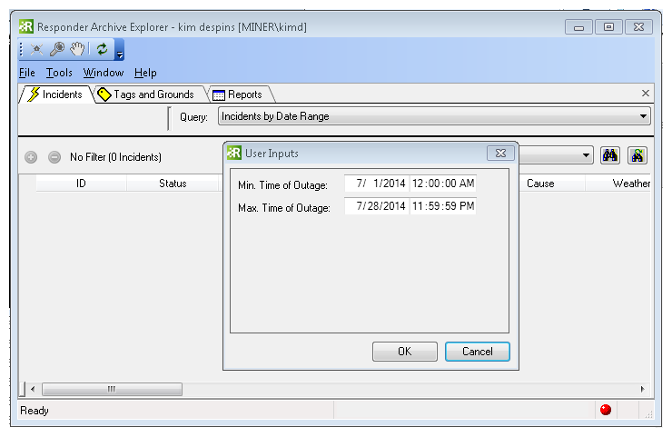672x437 pixels.
Task: Click the horizontal scrollbar right arrow
Action: pyautogui.click(x=642, y=390)
